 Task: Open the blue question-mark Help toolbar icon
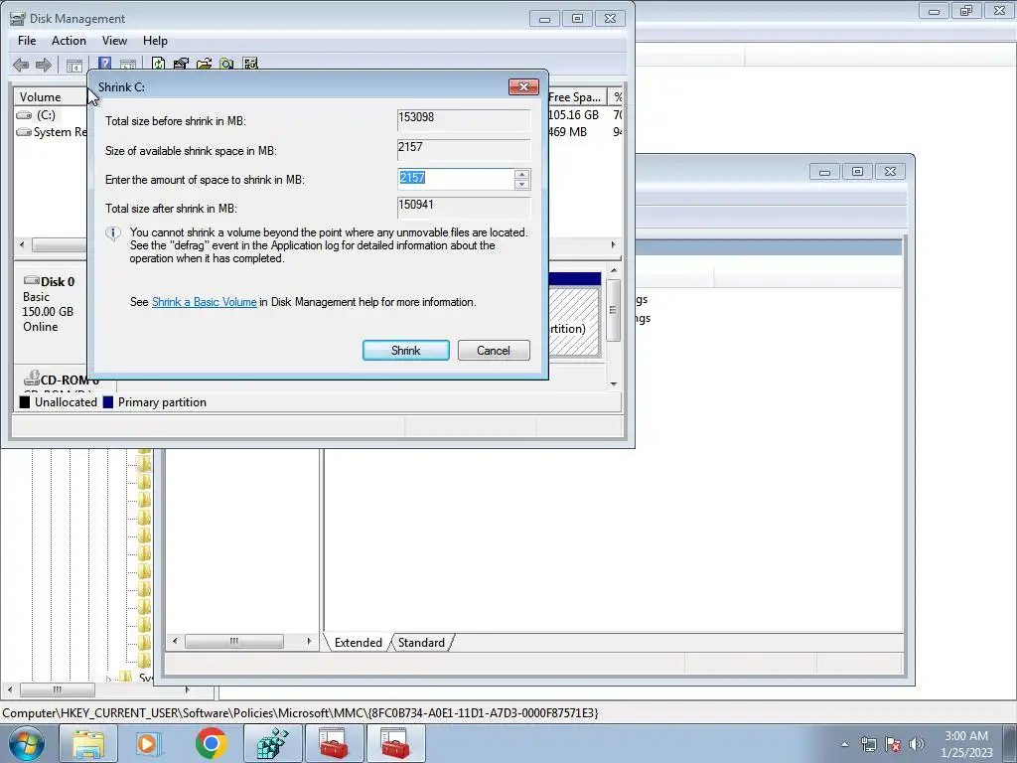104,64
